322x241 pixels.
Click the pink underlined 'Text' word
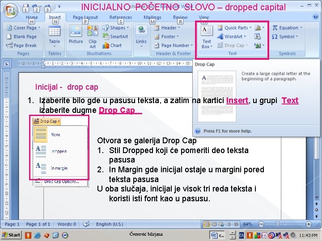pos(290,100)
